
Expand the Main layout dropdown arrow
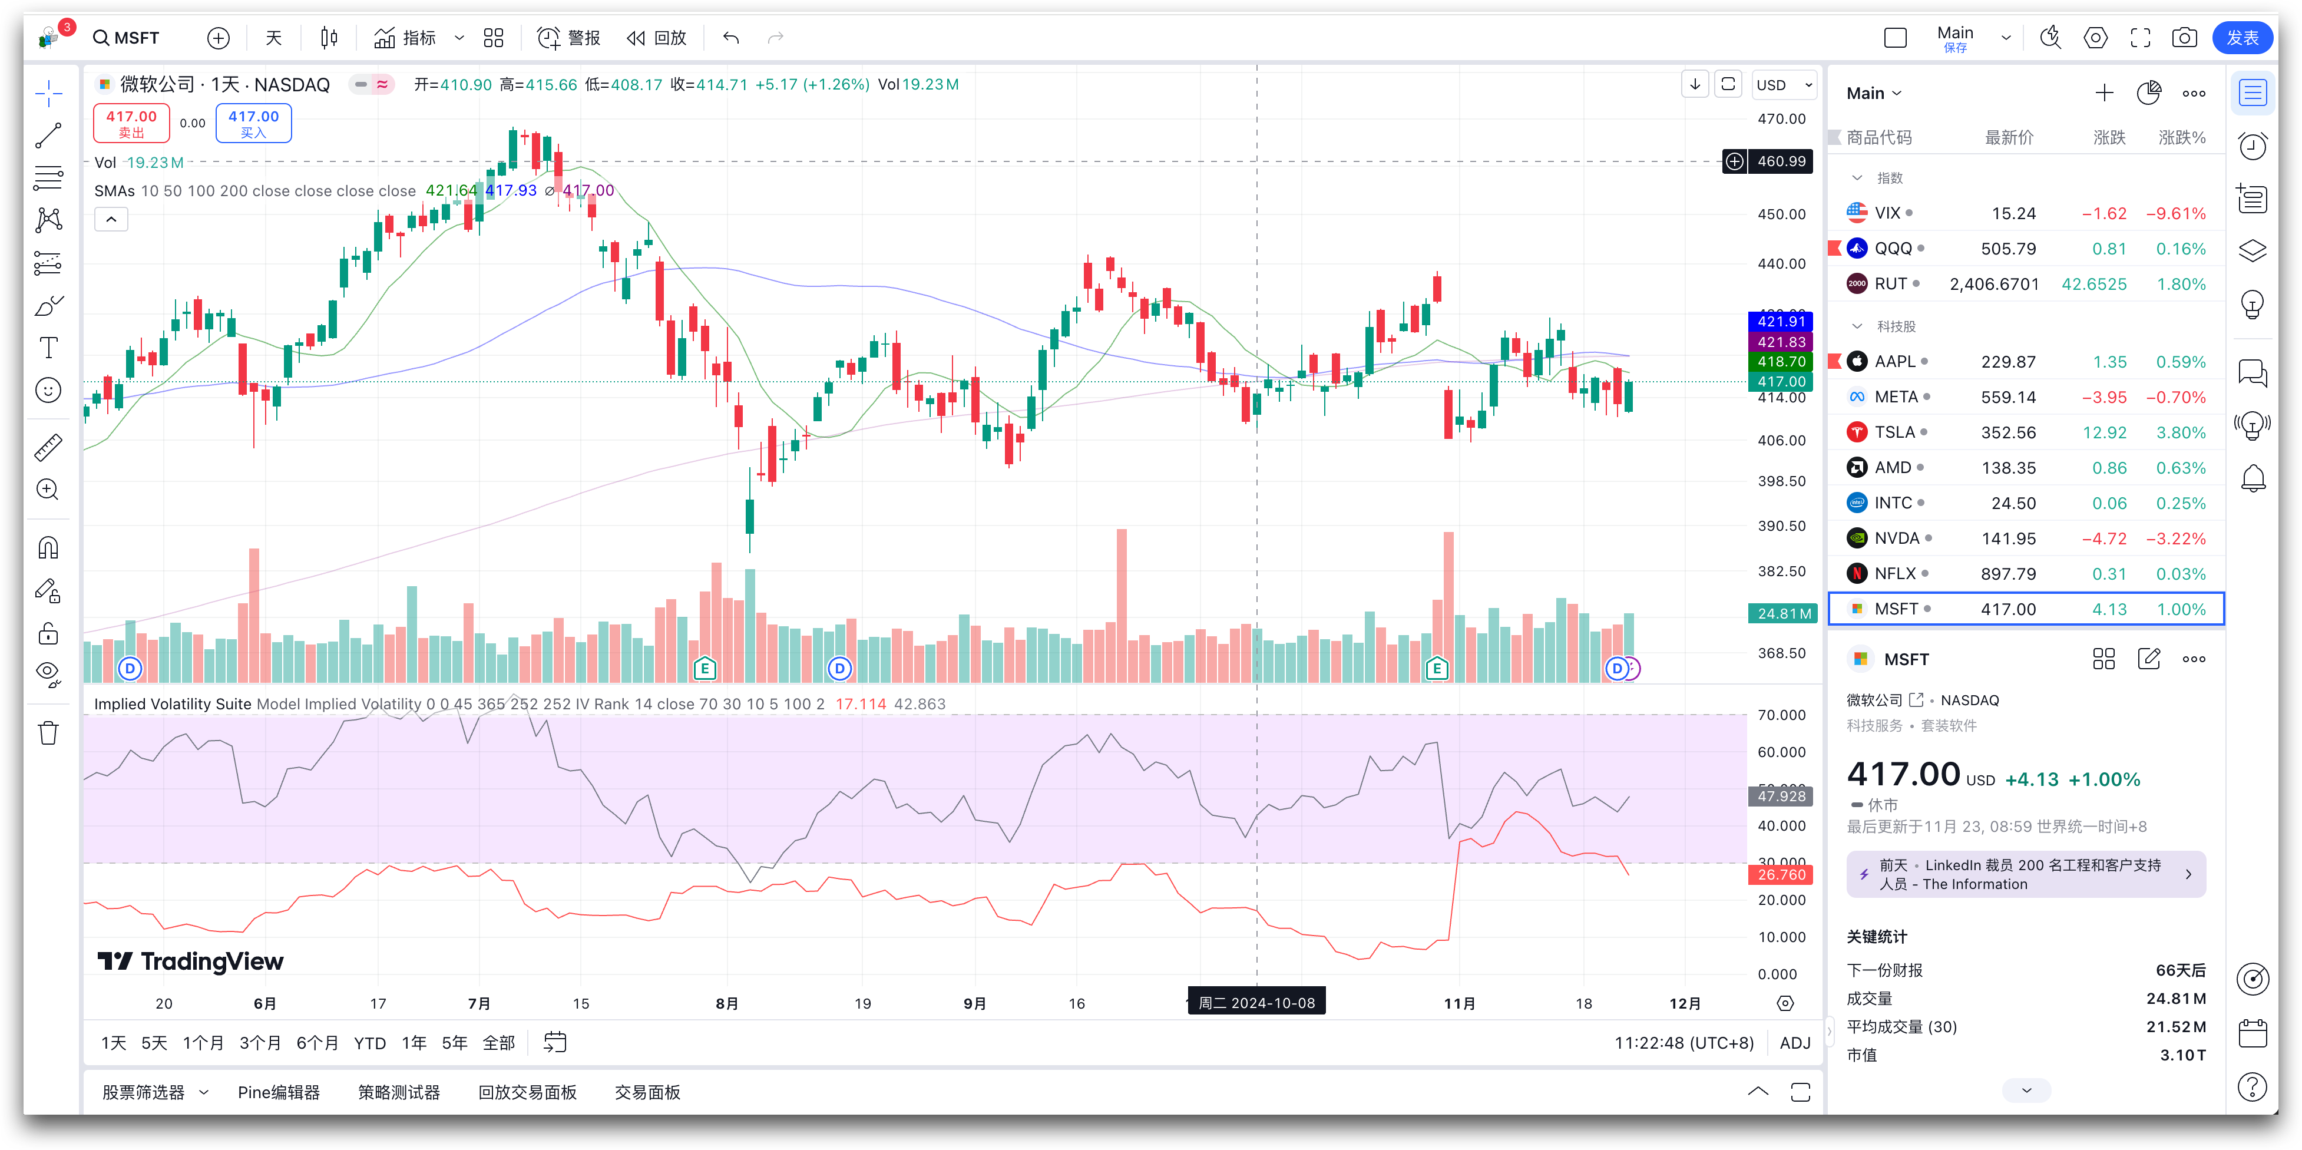[x=2006, y=38]
